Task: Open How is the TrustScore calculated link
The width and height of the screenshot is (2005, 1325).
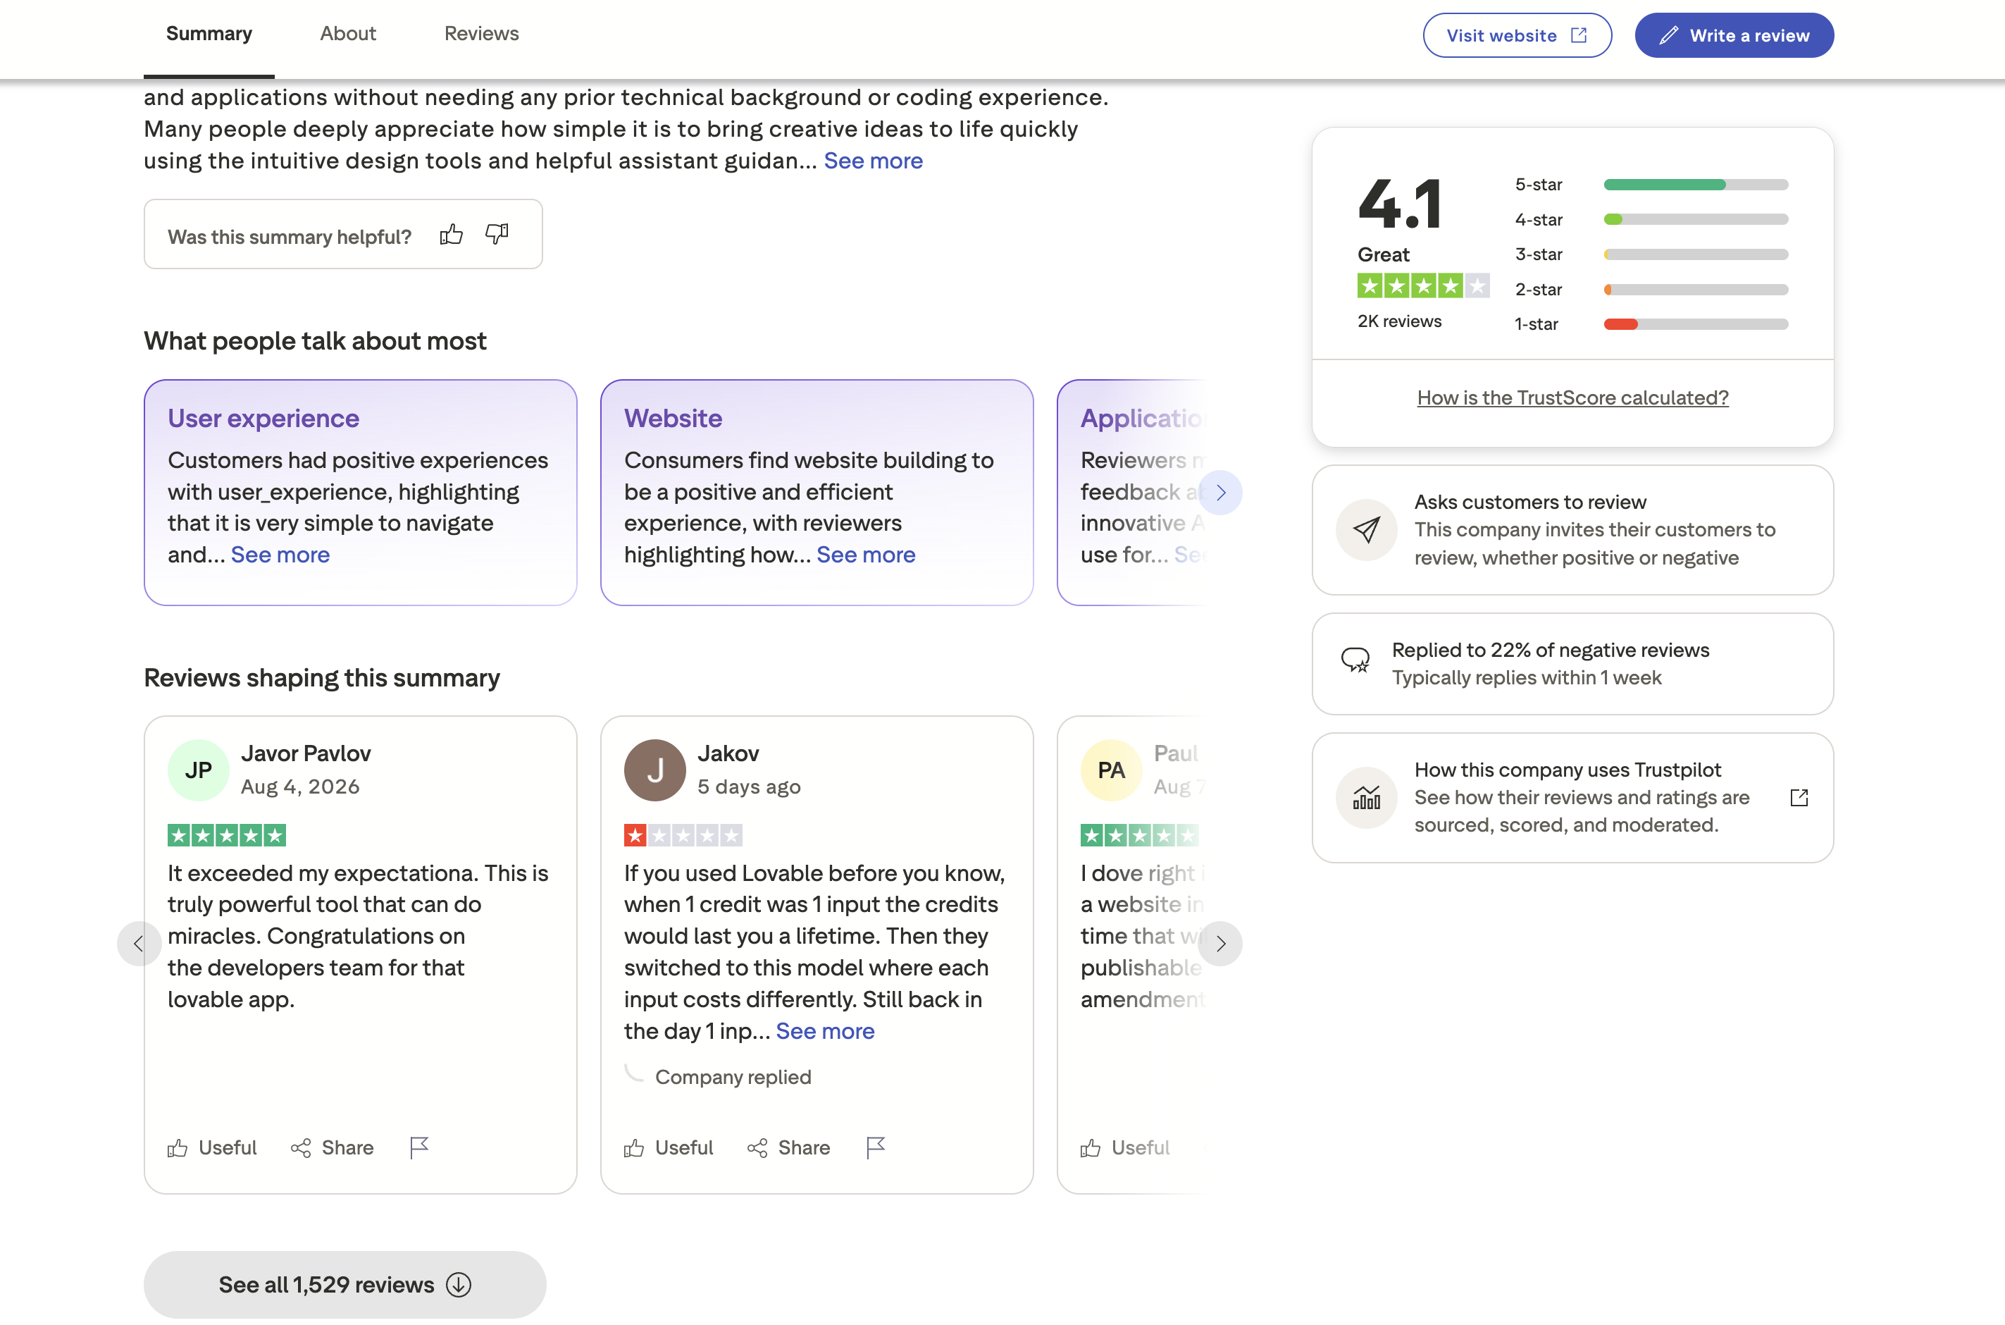Action: [x=1572, y=397]
